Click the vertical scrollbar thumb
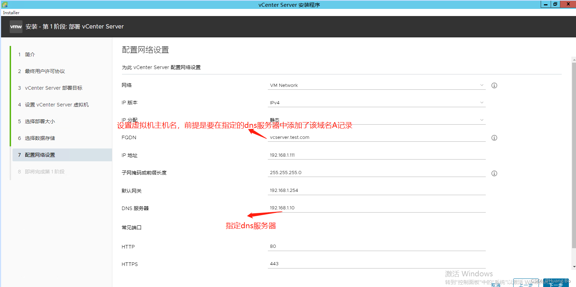The image size is (576, 287). (x=574, y=156)
